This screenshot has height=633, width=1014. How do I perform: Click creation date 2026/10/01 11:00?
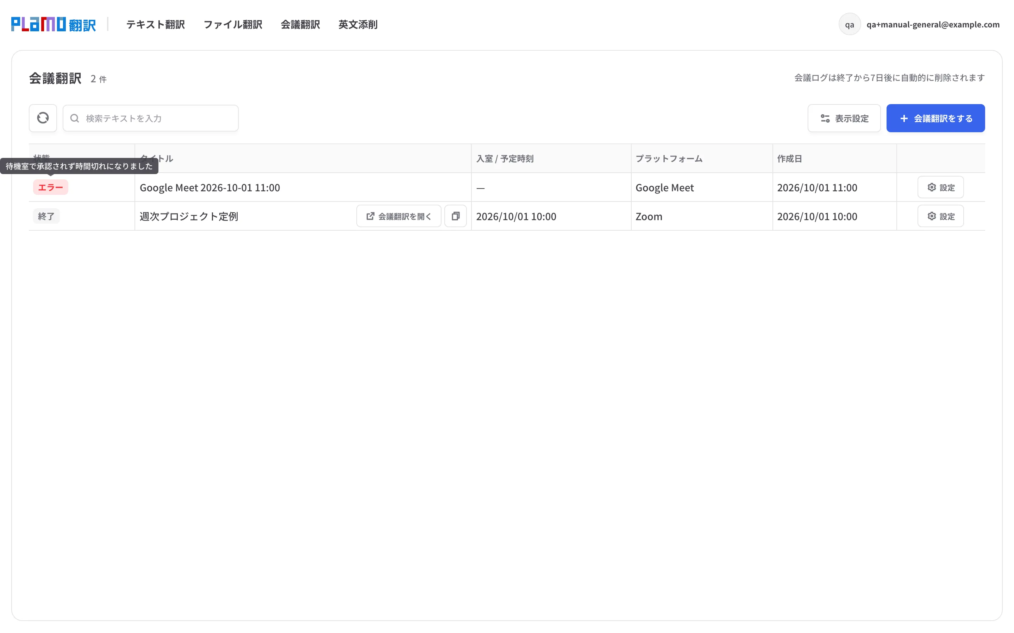point(817,187)
